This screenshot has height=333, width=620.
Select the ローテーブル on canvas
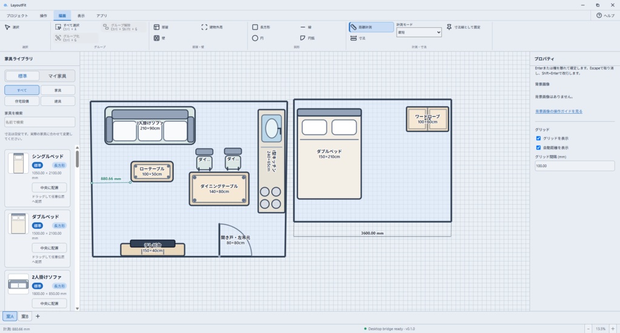pos(152,171)
